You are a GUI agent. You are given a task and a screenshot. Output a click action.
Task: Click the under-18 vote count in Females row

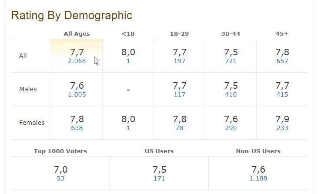pos(128,128)
